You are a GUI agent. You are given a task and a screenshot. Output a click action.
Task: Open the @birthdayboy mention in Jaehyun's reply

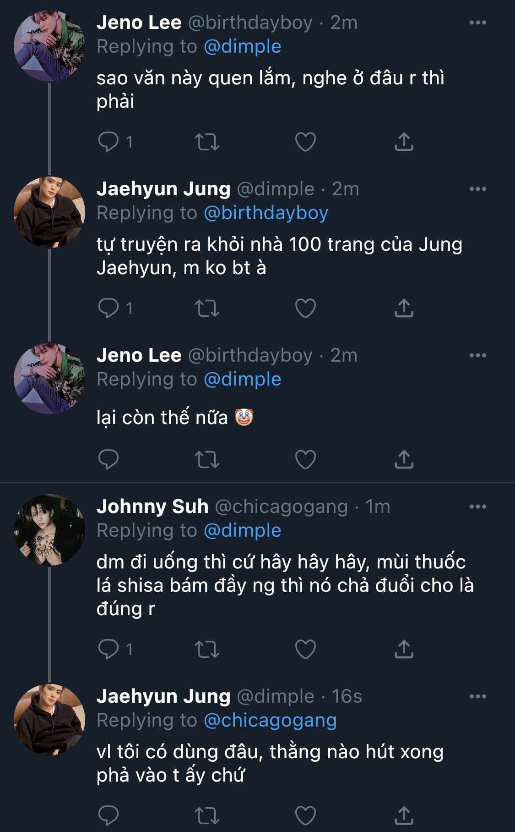pyautogui.click(x=266, y=213)
